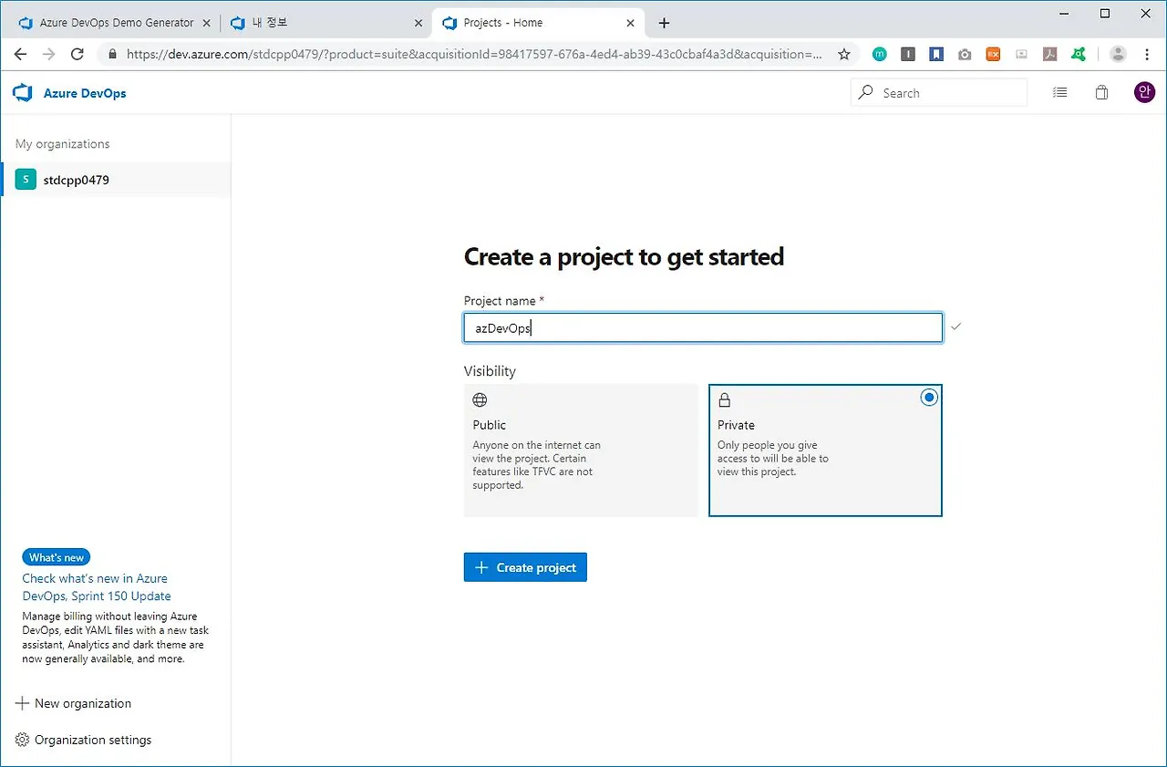Go back with the browser back arrow
Screen dimensions: 1167x767
pos(21,54)
